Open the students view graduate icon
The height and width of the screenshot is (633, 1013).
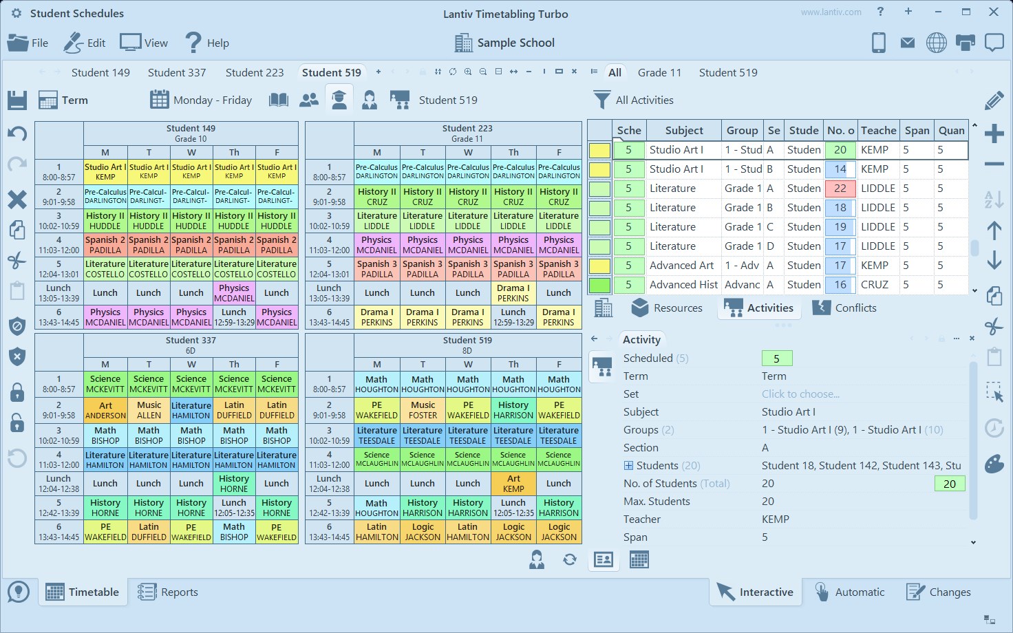coord(339,100)
